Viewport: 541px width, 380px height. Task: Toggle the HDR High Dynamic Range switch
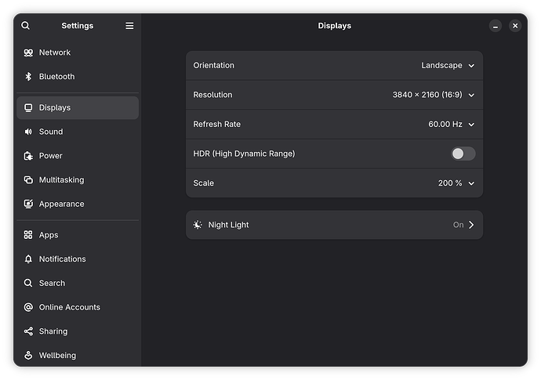(x=463, y=154)
